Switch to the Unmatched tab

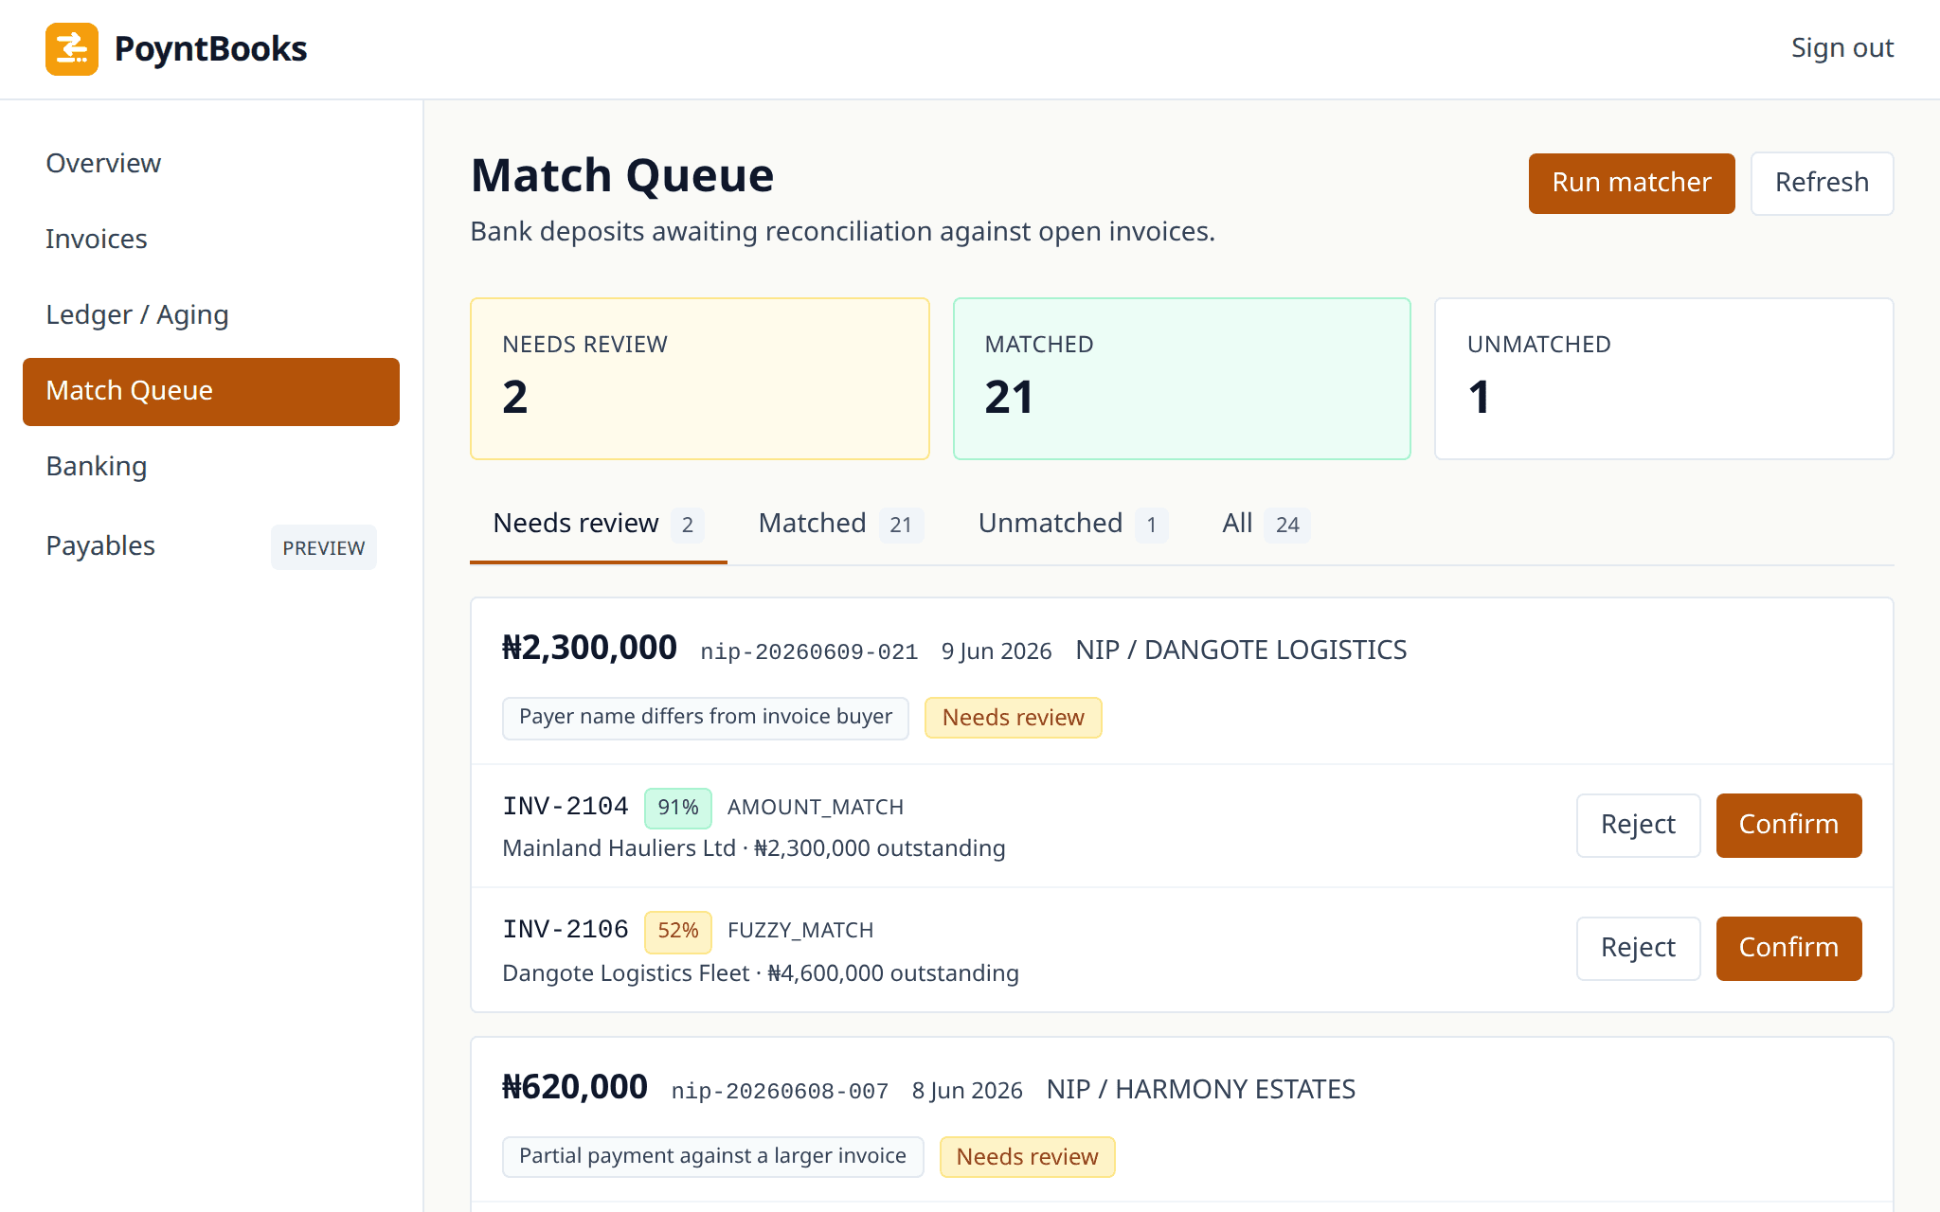coord(1073,524)
